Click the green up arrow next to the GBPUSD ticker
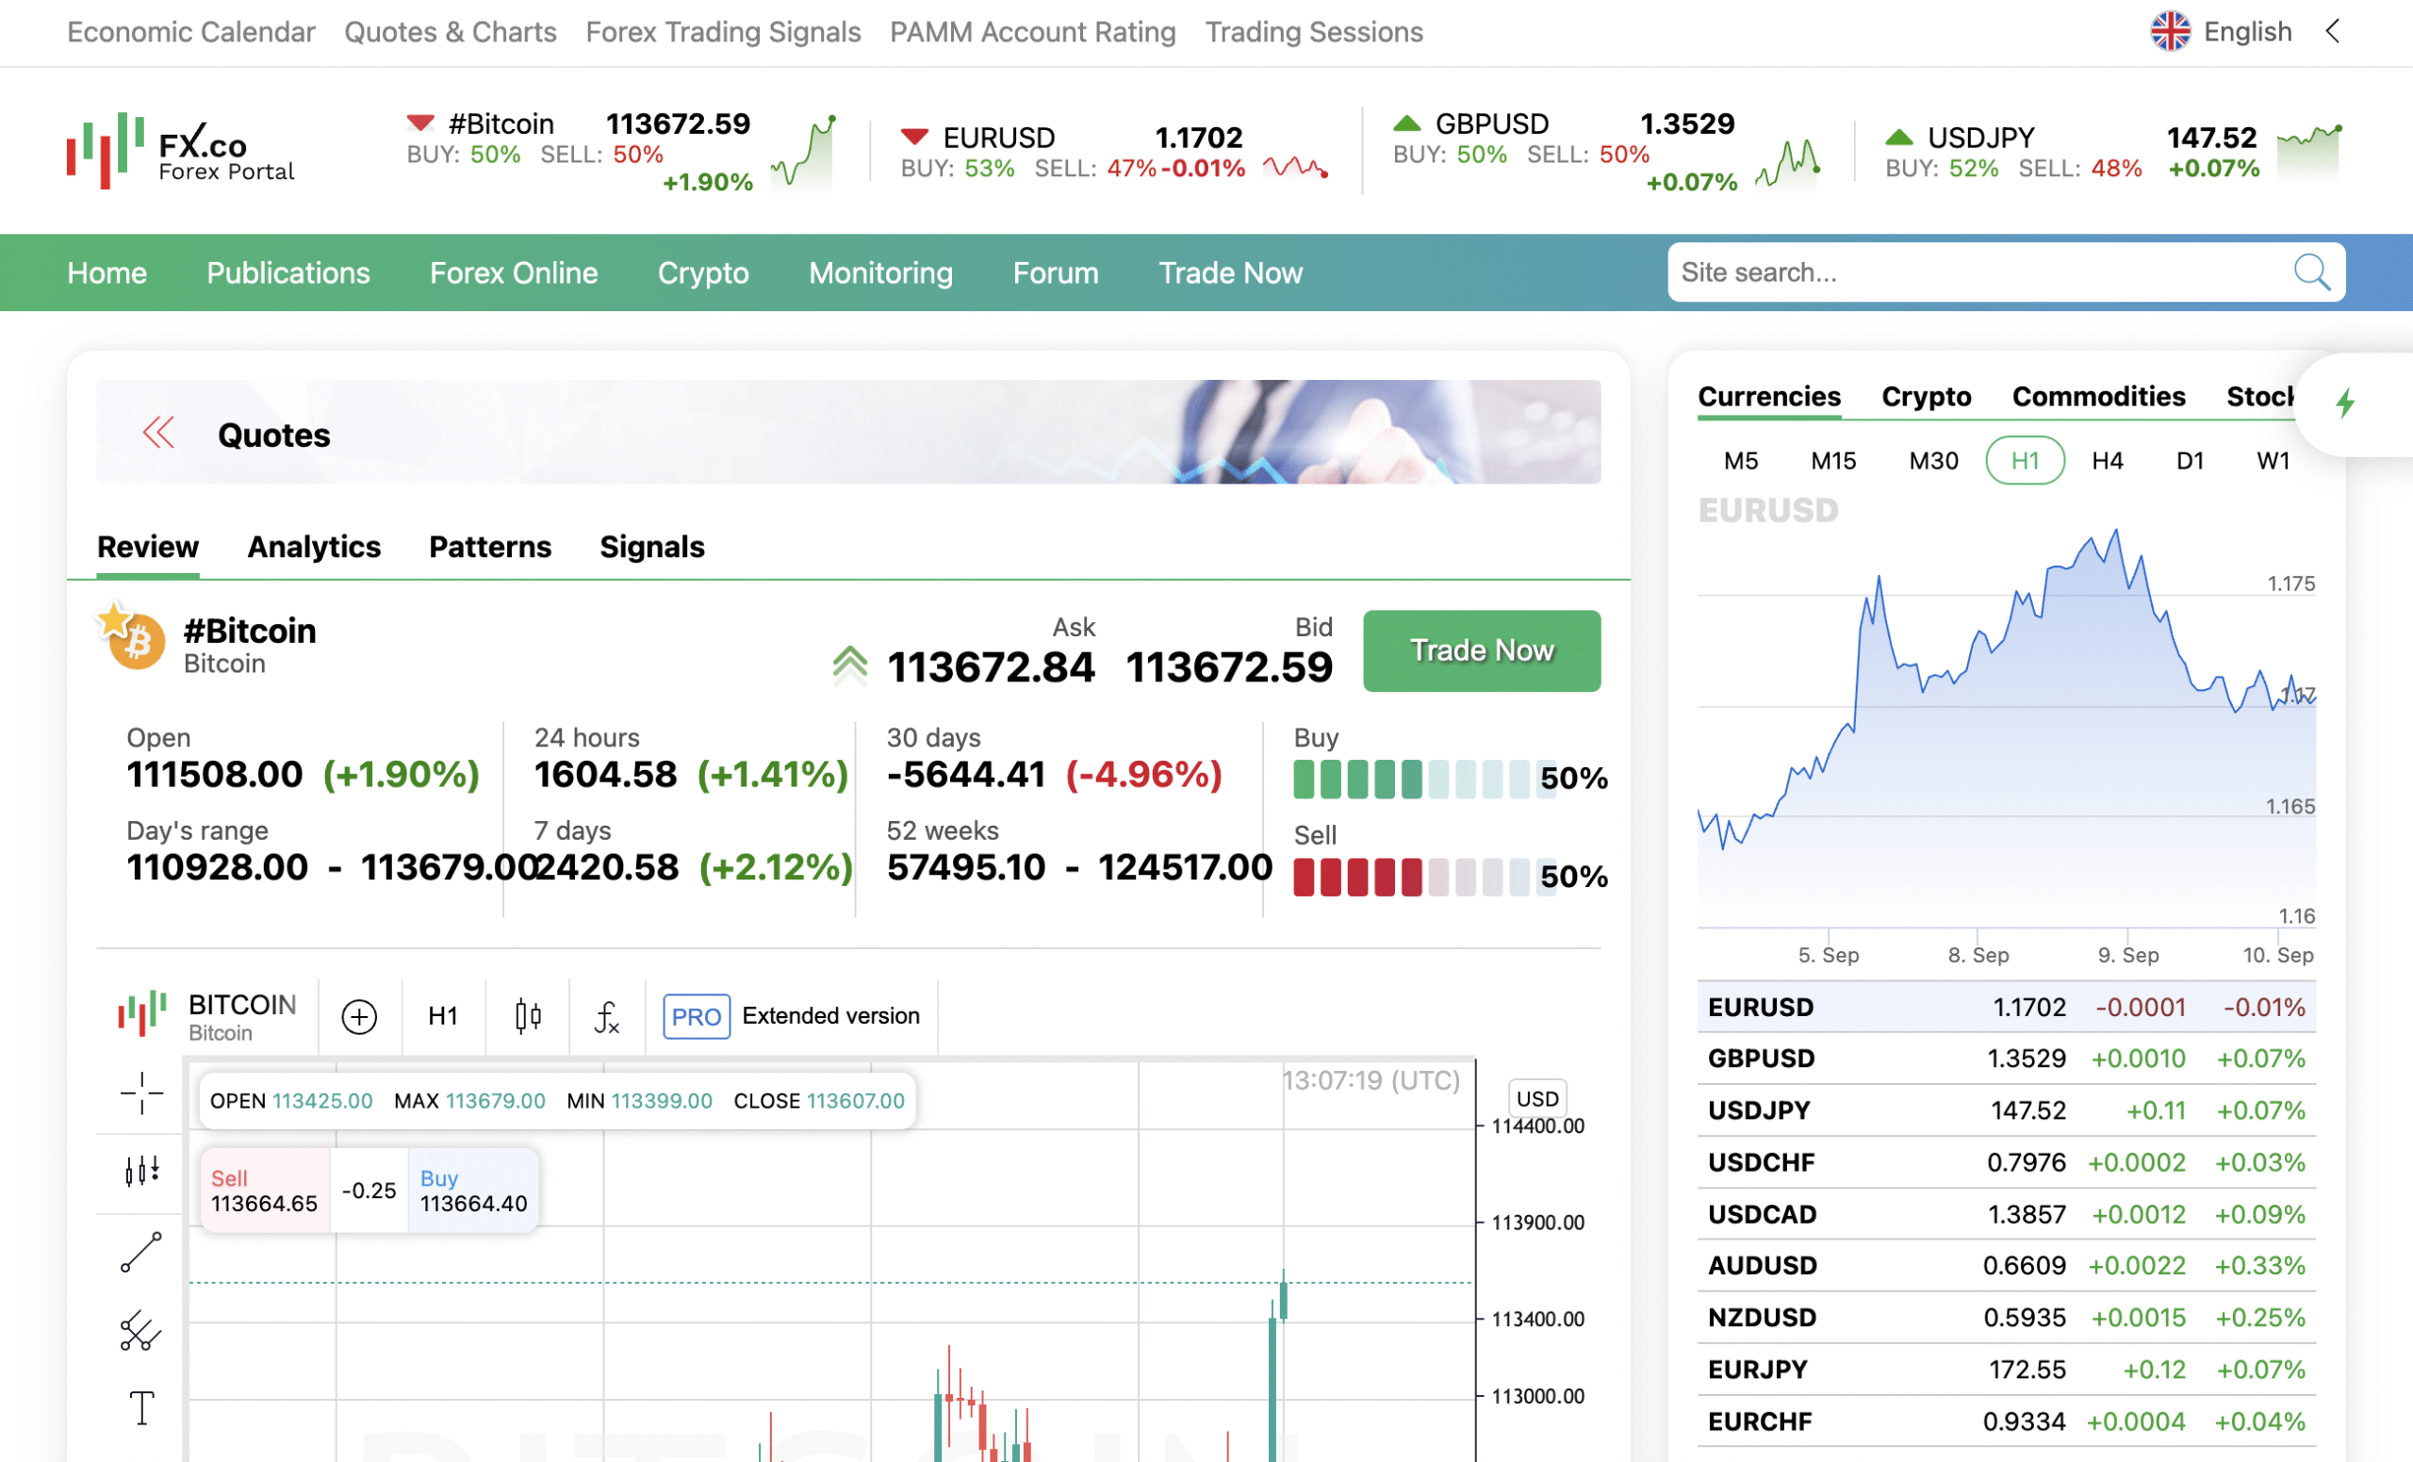This screenshot has width=2413, height=1462. [x=1406, y=123]
